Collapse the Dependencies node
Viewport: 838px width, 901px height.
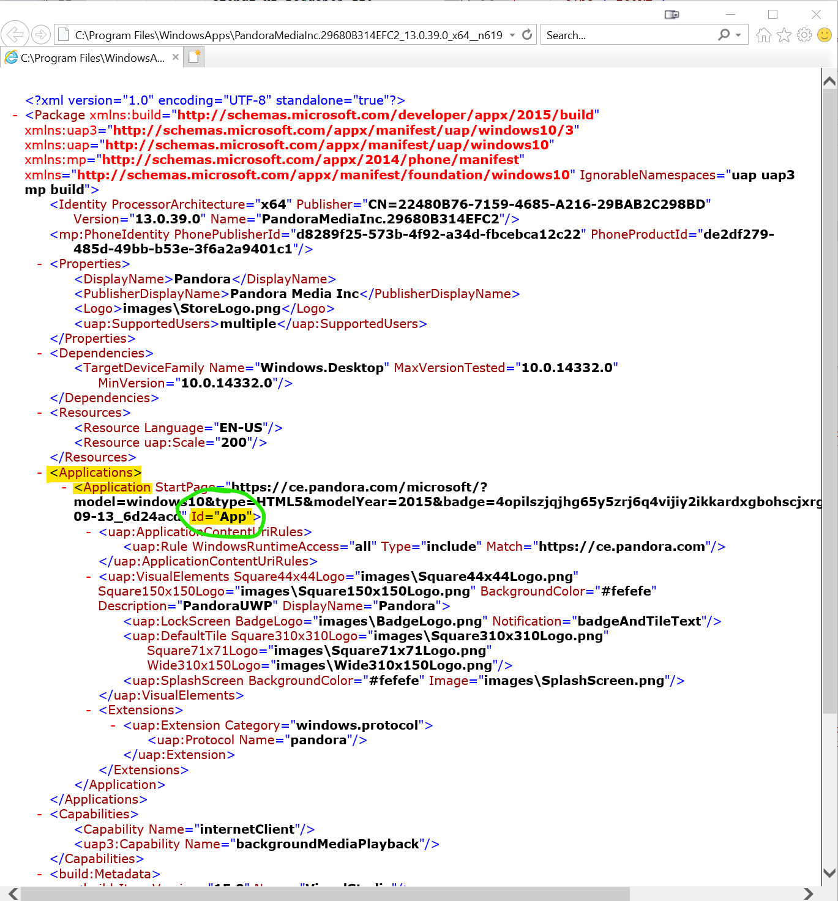[x=40, y=353]
